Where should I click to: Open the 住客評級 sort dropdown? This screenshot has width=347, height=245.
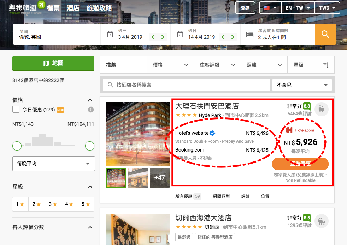pyautogui.click(x=217, y=65)
